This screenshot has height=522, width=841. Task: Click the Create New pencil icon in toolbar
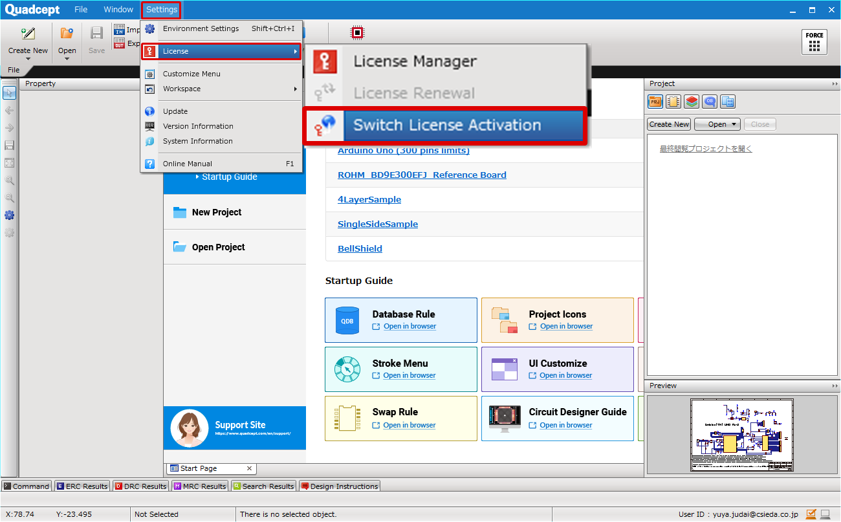(x=28, y=34)
